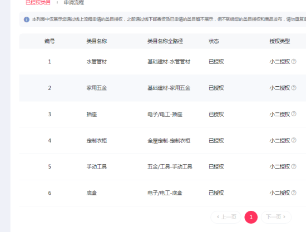Go to previous page with 上一页

tap(226, 217)
